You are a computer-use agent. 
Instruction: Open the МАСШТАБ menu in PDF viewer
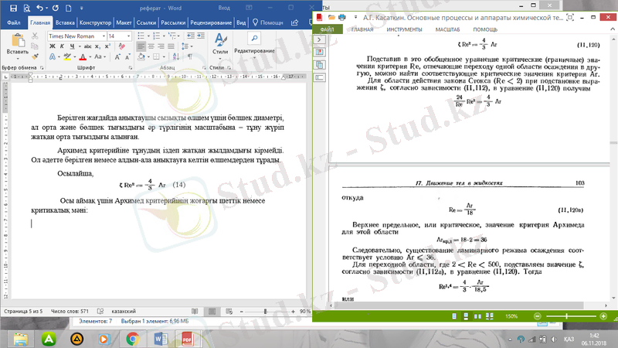tap(447, 29)
